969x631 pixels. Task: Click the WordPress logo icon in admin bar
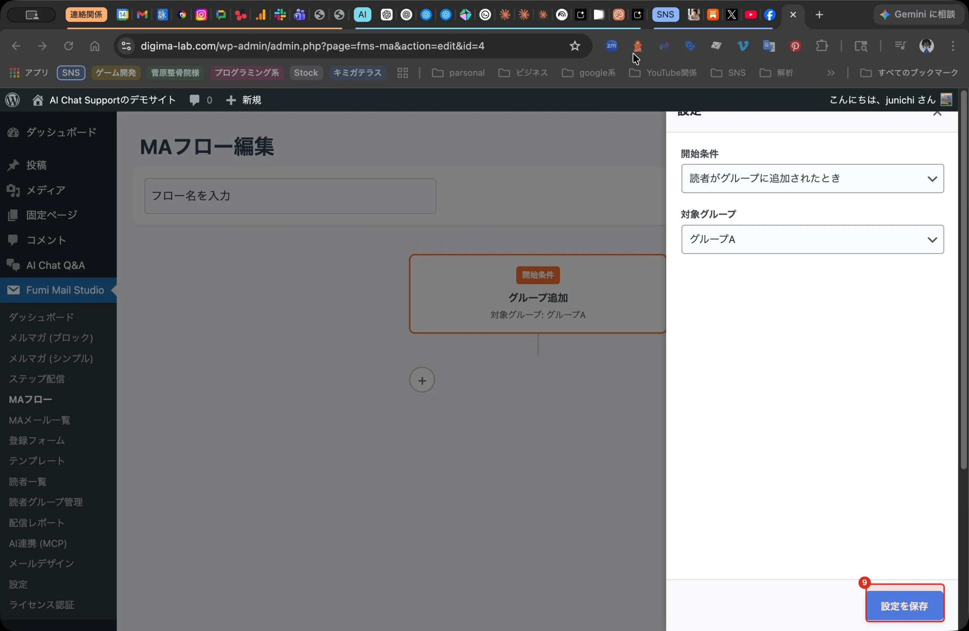(12, 99)
